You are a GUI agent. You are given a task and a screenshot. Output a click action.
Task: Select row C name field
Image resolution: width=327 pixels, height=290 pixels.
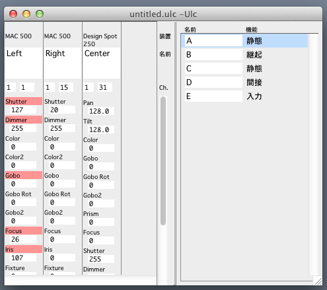(213, 68)
